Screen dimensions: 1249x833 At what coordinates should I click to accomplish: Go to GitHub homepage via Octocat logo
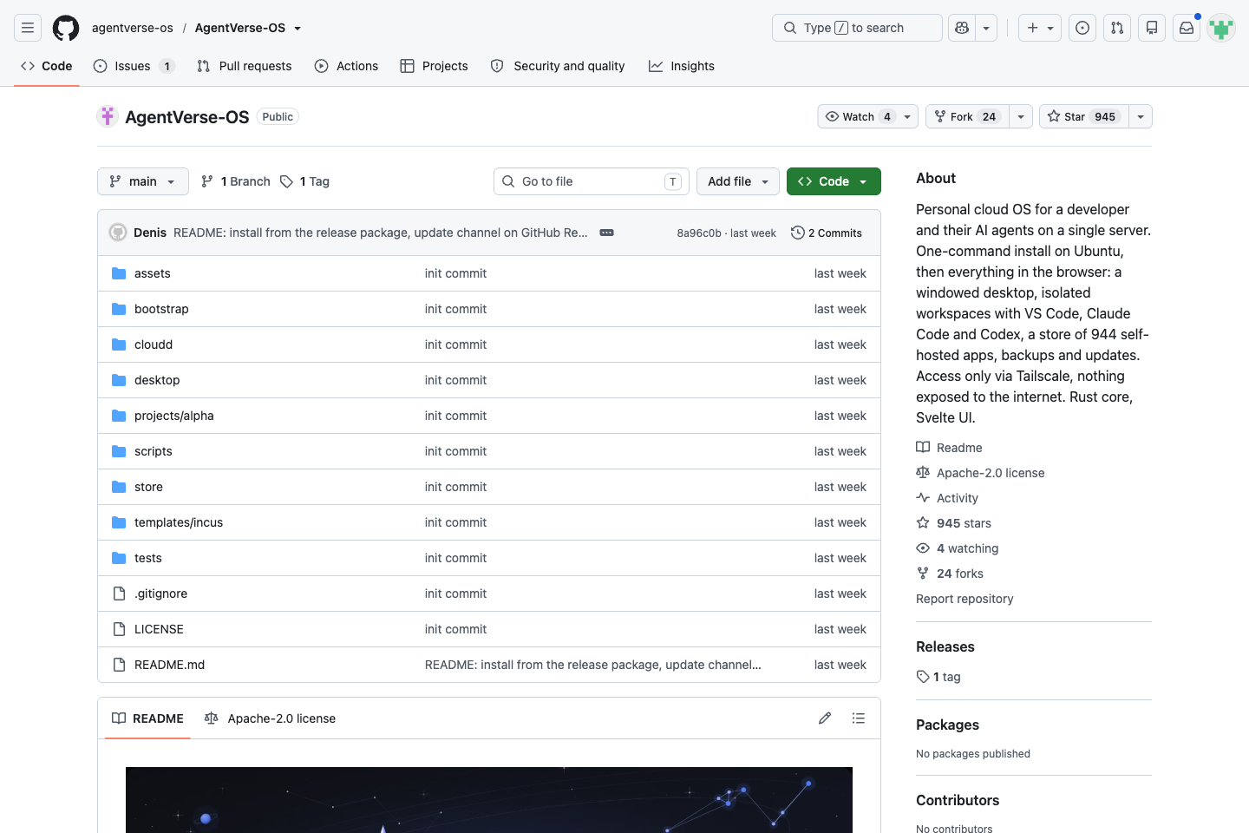[x=66, y=28]
